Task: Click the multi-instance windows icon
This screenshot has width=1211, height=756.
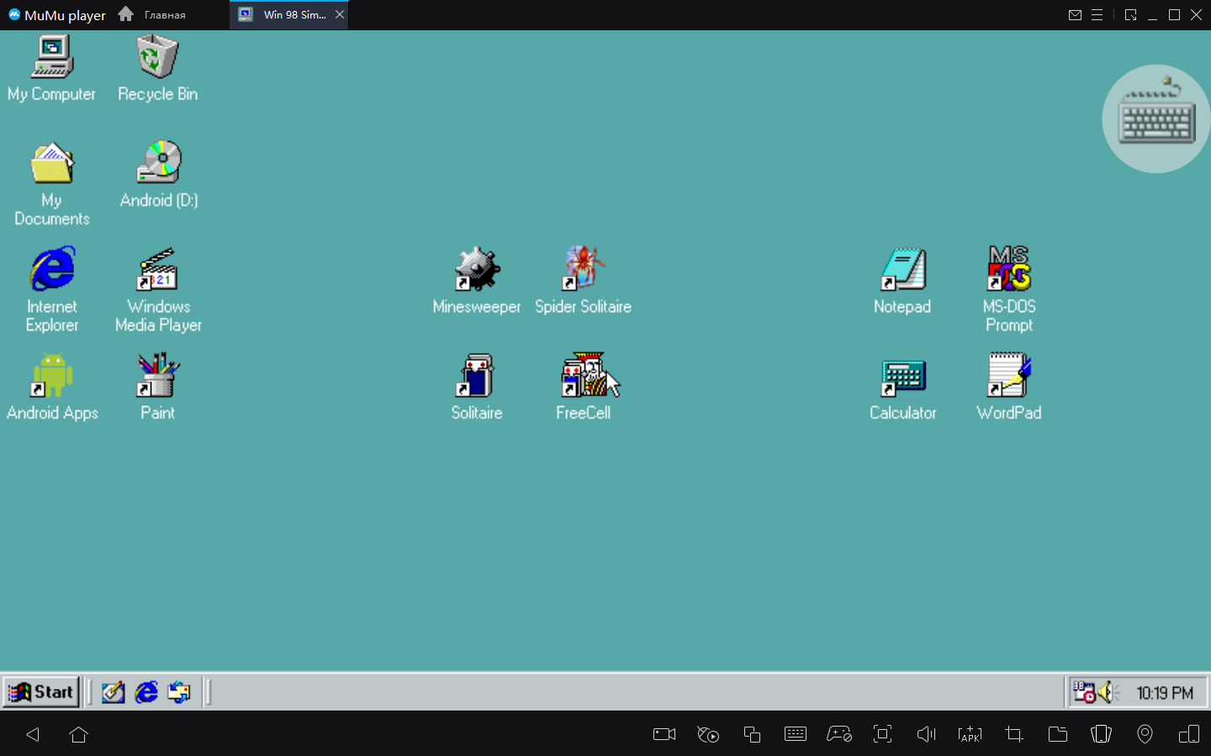Action: [x=752, y=734]
